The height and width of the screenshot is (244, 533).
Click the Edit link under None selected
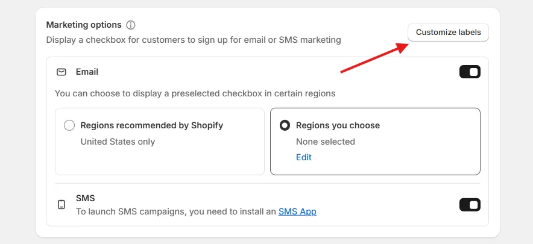point(303,157)
